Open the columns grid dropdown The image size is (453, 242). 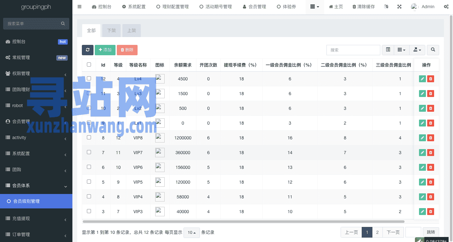401,50
